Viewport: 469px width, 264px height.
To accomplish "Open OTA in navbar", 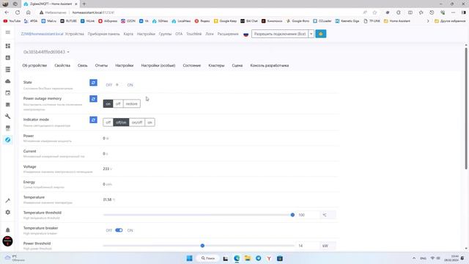I will point(179,34).
